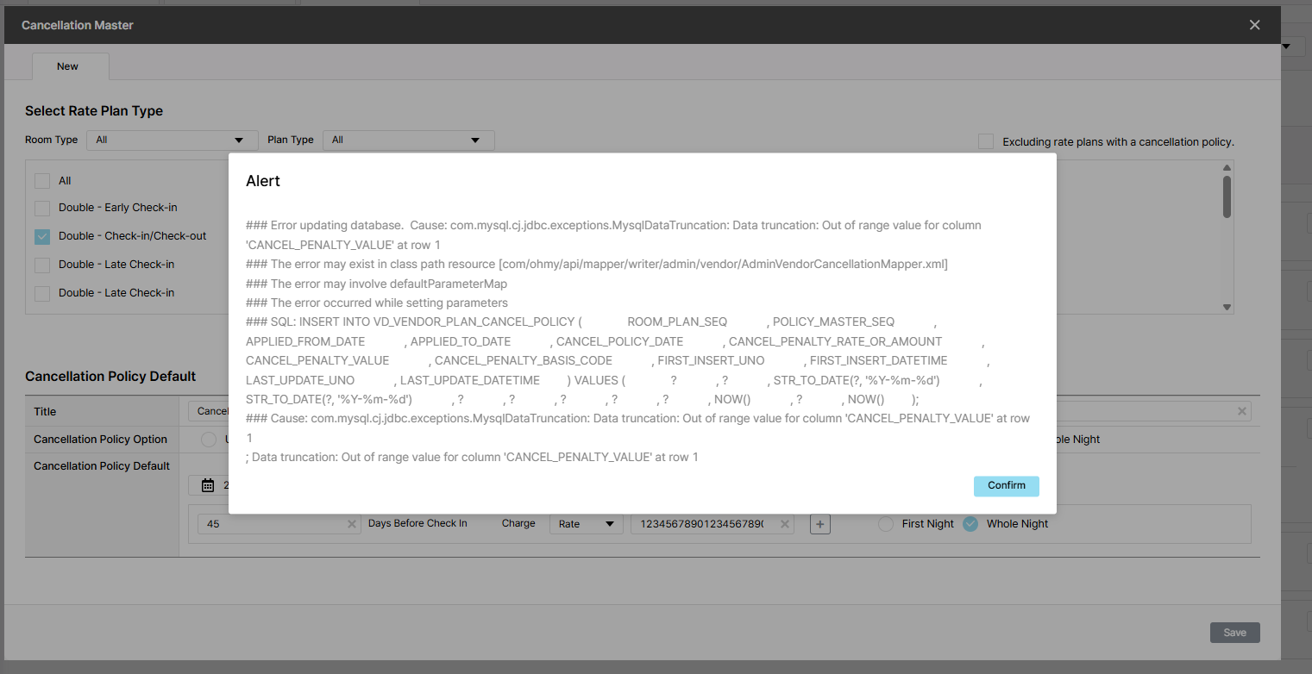Open the Plan Type dropdown
The image size is (1312, 674).
pyautogui.click(x=409, y=140)
